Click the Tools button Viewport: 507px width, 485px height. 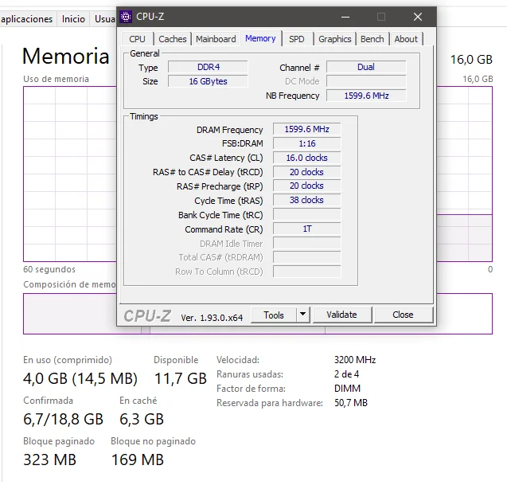[274, 315]
